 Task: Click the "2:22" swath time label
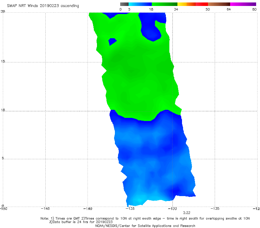(x=187, y=213)
